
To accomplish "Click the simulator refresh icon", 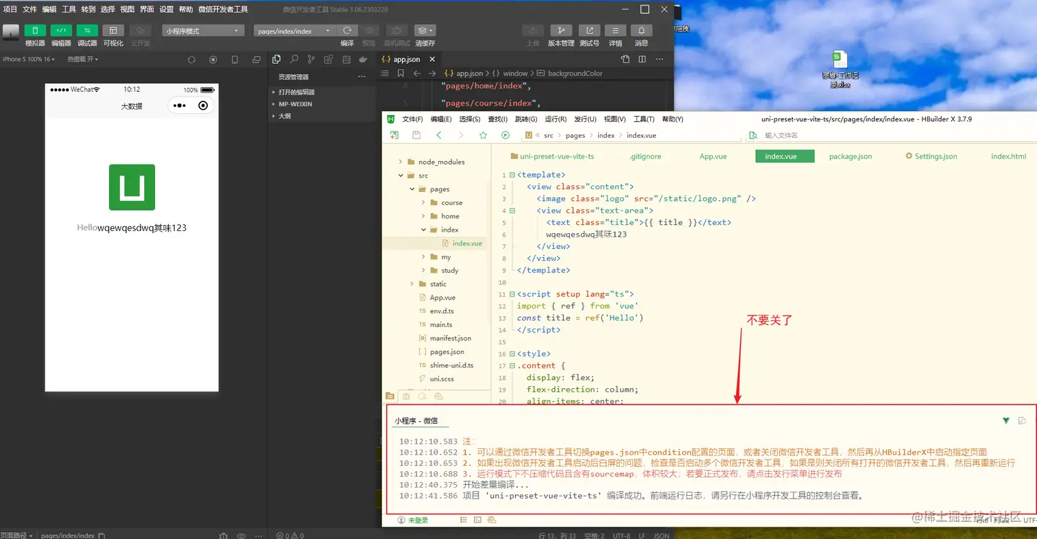I will point(191,60).
